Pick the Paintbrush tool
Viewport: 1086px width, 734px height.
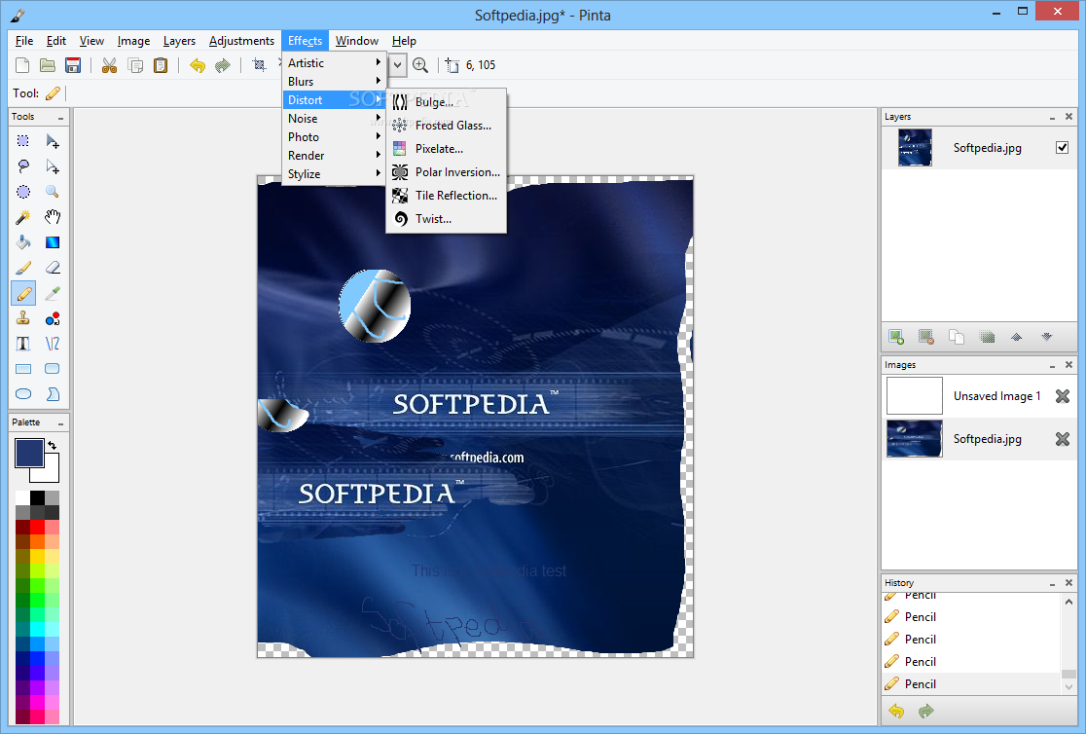[x=22, y=268]
